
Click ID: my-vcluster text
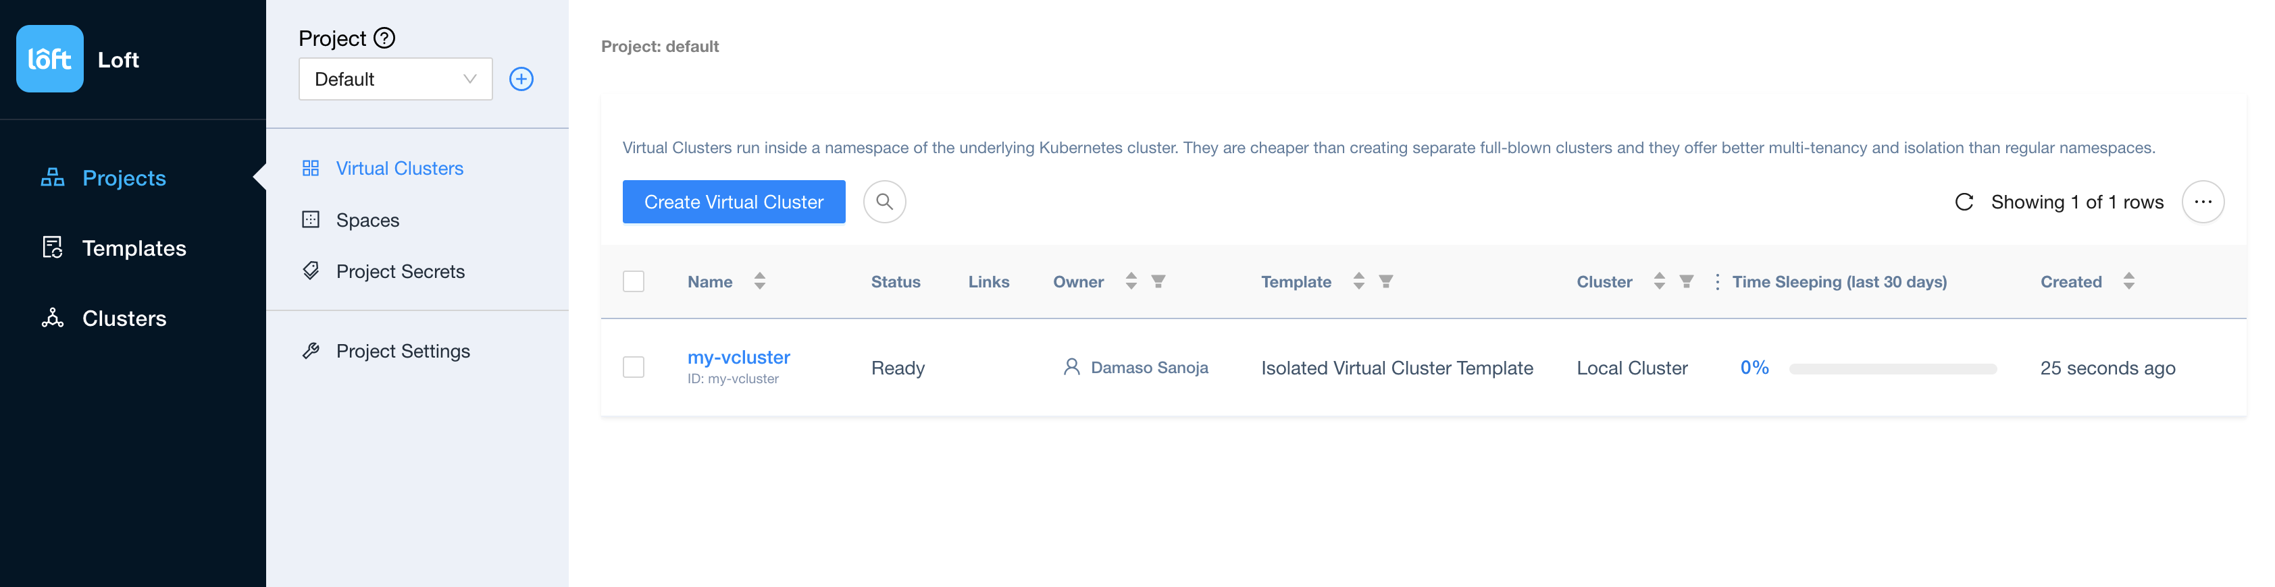pos(733,380)
